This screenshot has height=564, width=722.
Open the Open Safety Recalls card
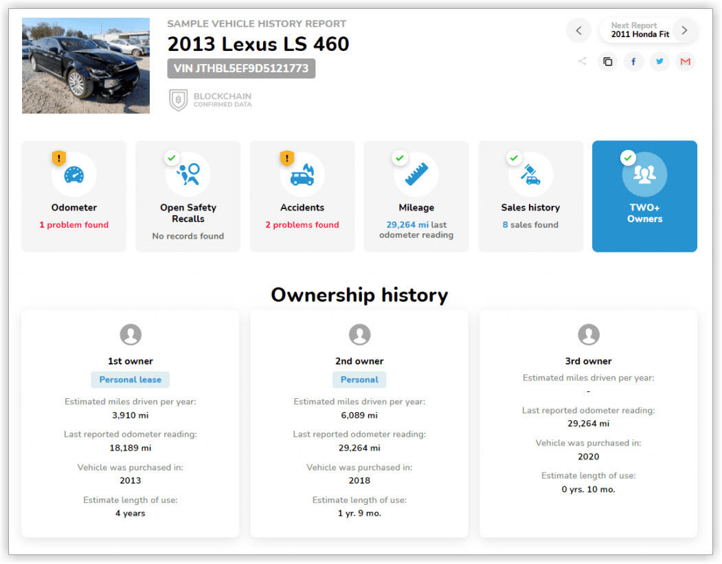point(188,197)
